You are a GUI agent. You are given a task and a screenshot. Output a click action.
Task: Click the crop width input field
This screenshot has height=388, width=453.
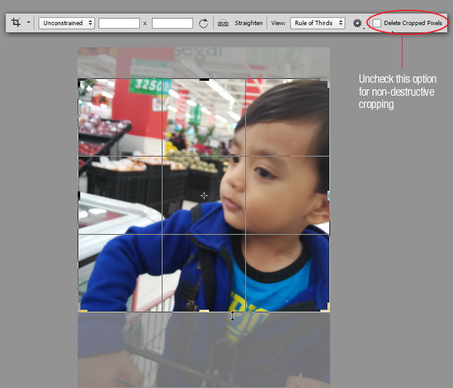click(119, 23)
